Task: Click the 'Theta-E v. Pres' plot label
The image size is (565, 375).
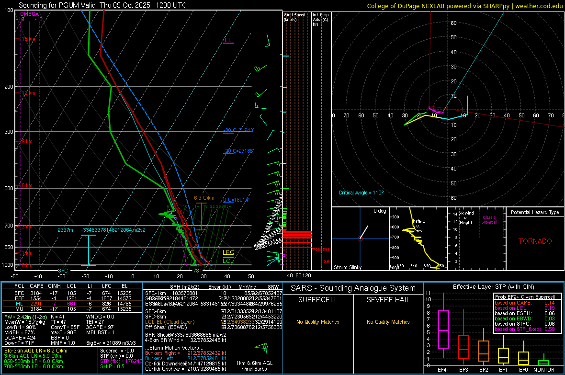Action: (x=418, y=226)
